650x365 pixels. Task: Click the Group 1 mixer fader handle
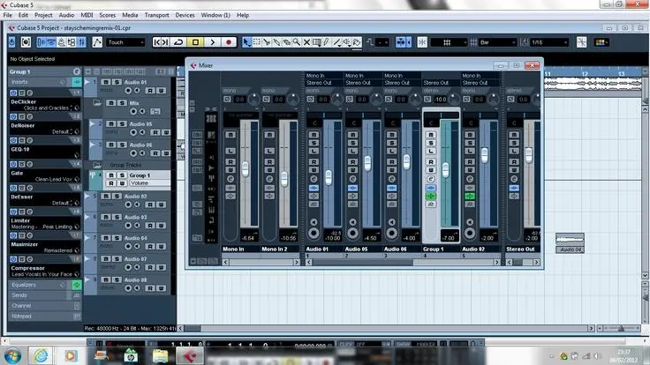tap(446, 169)
